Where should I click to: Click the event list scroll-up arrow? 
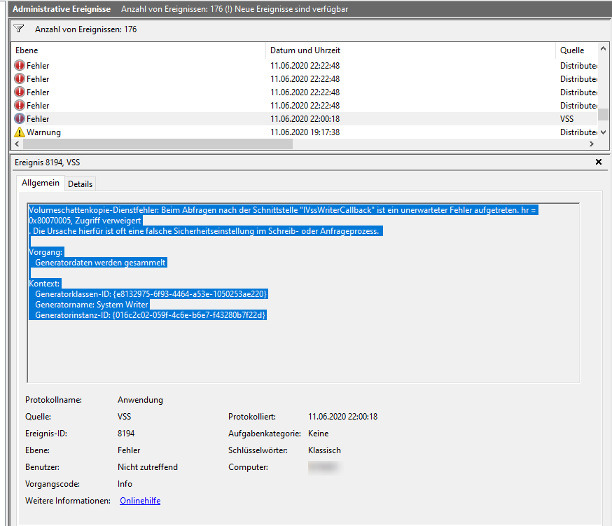pos(603,49)
